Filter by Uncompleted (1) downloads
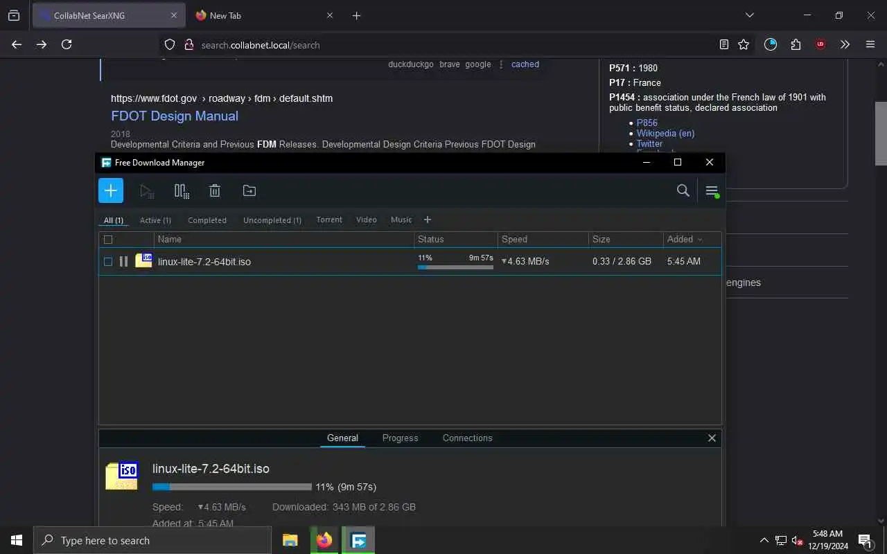 272,220
